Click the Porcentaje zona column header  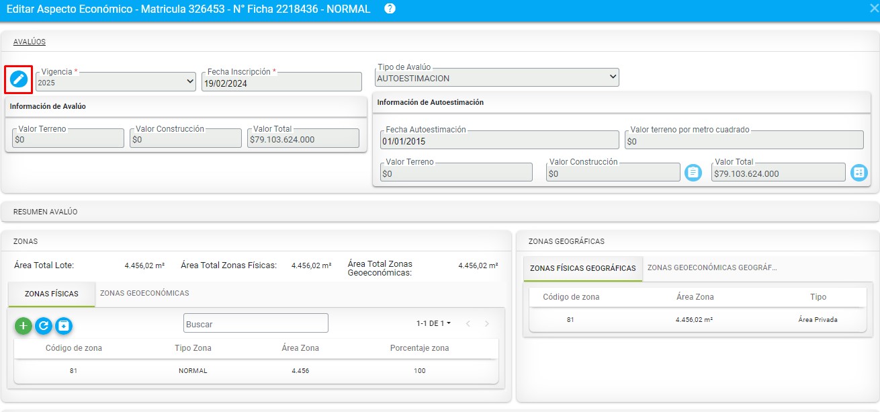coord(420,348)
